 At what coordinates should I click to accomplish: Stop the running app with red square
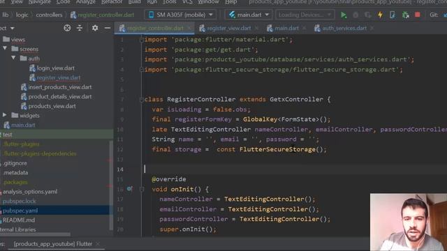click(x=418, y=15)
